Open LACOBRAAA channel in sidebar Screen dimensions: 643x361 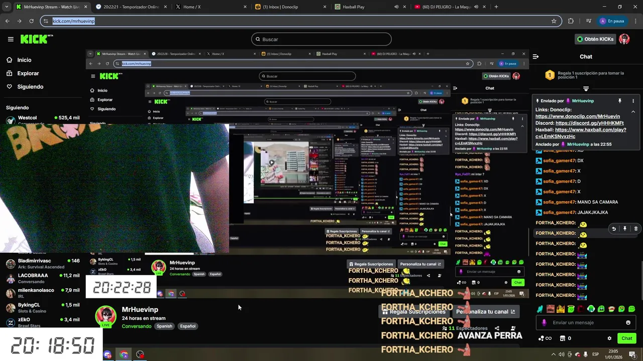click(43, 278)
